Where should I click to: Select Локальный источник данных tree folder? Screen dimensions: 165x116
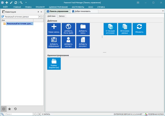tap(19, 24)
